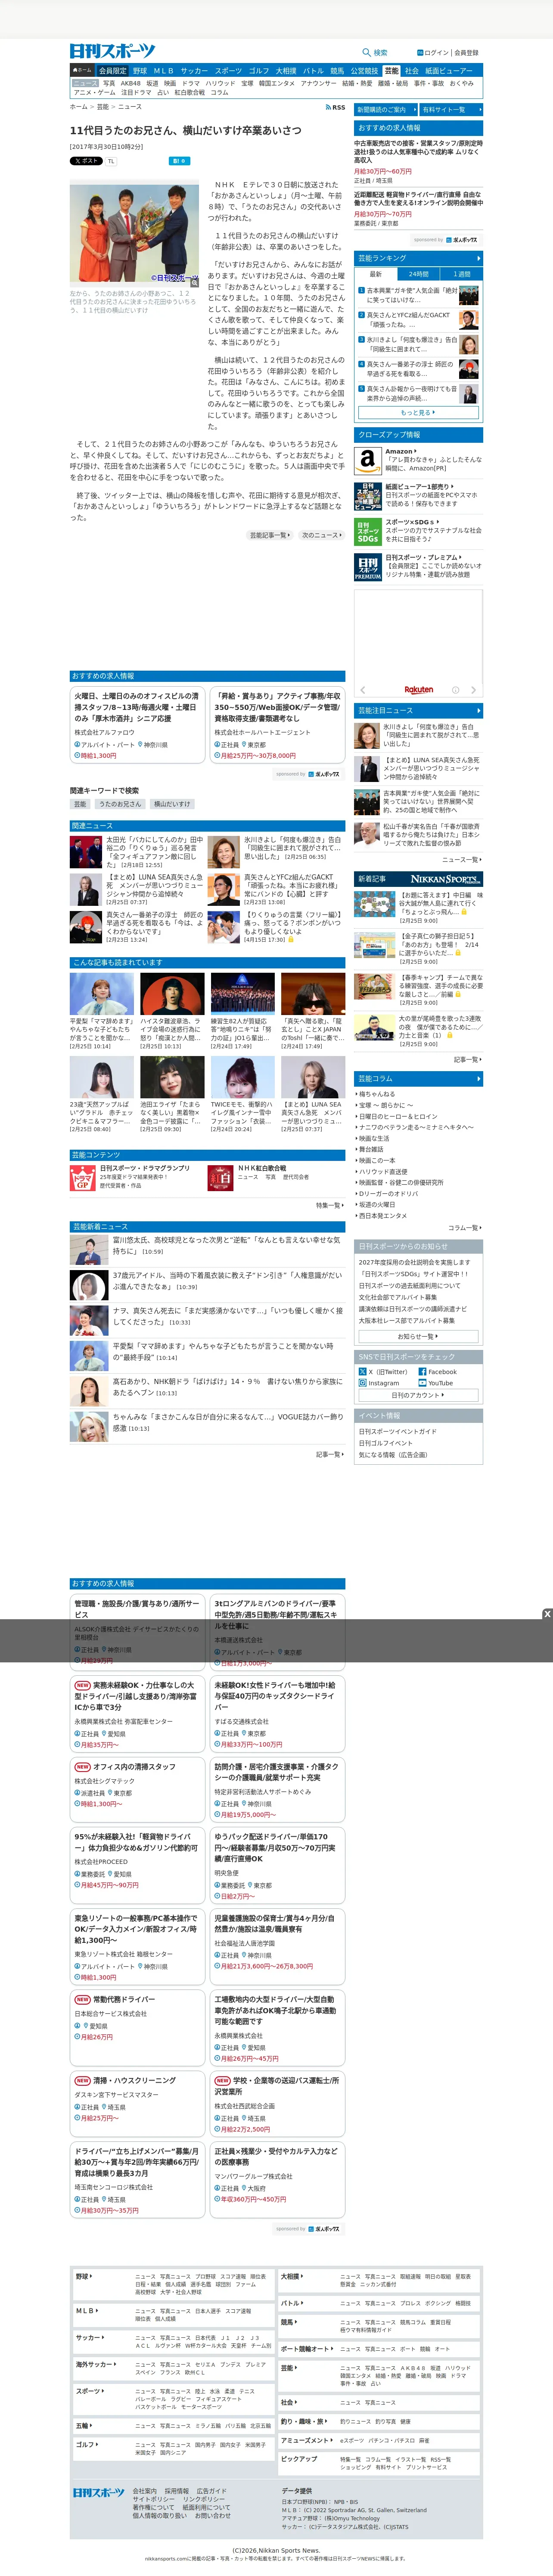The height and width of the screenshot is (2576, 553).
Task: Click the X ポスト share button
Action: [x=86, y=161]
